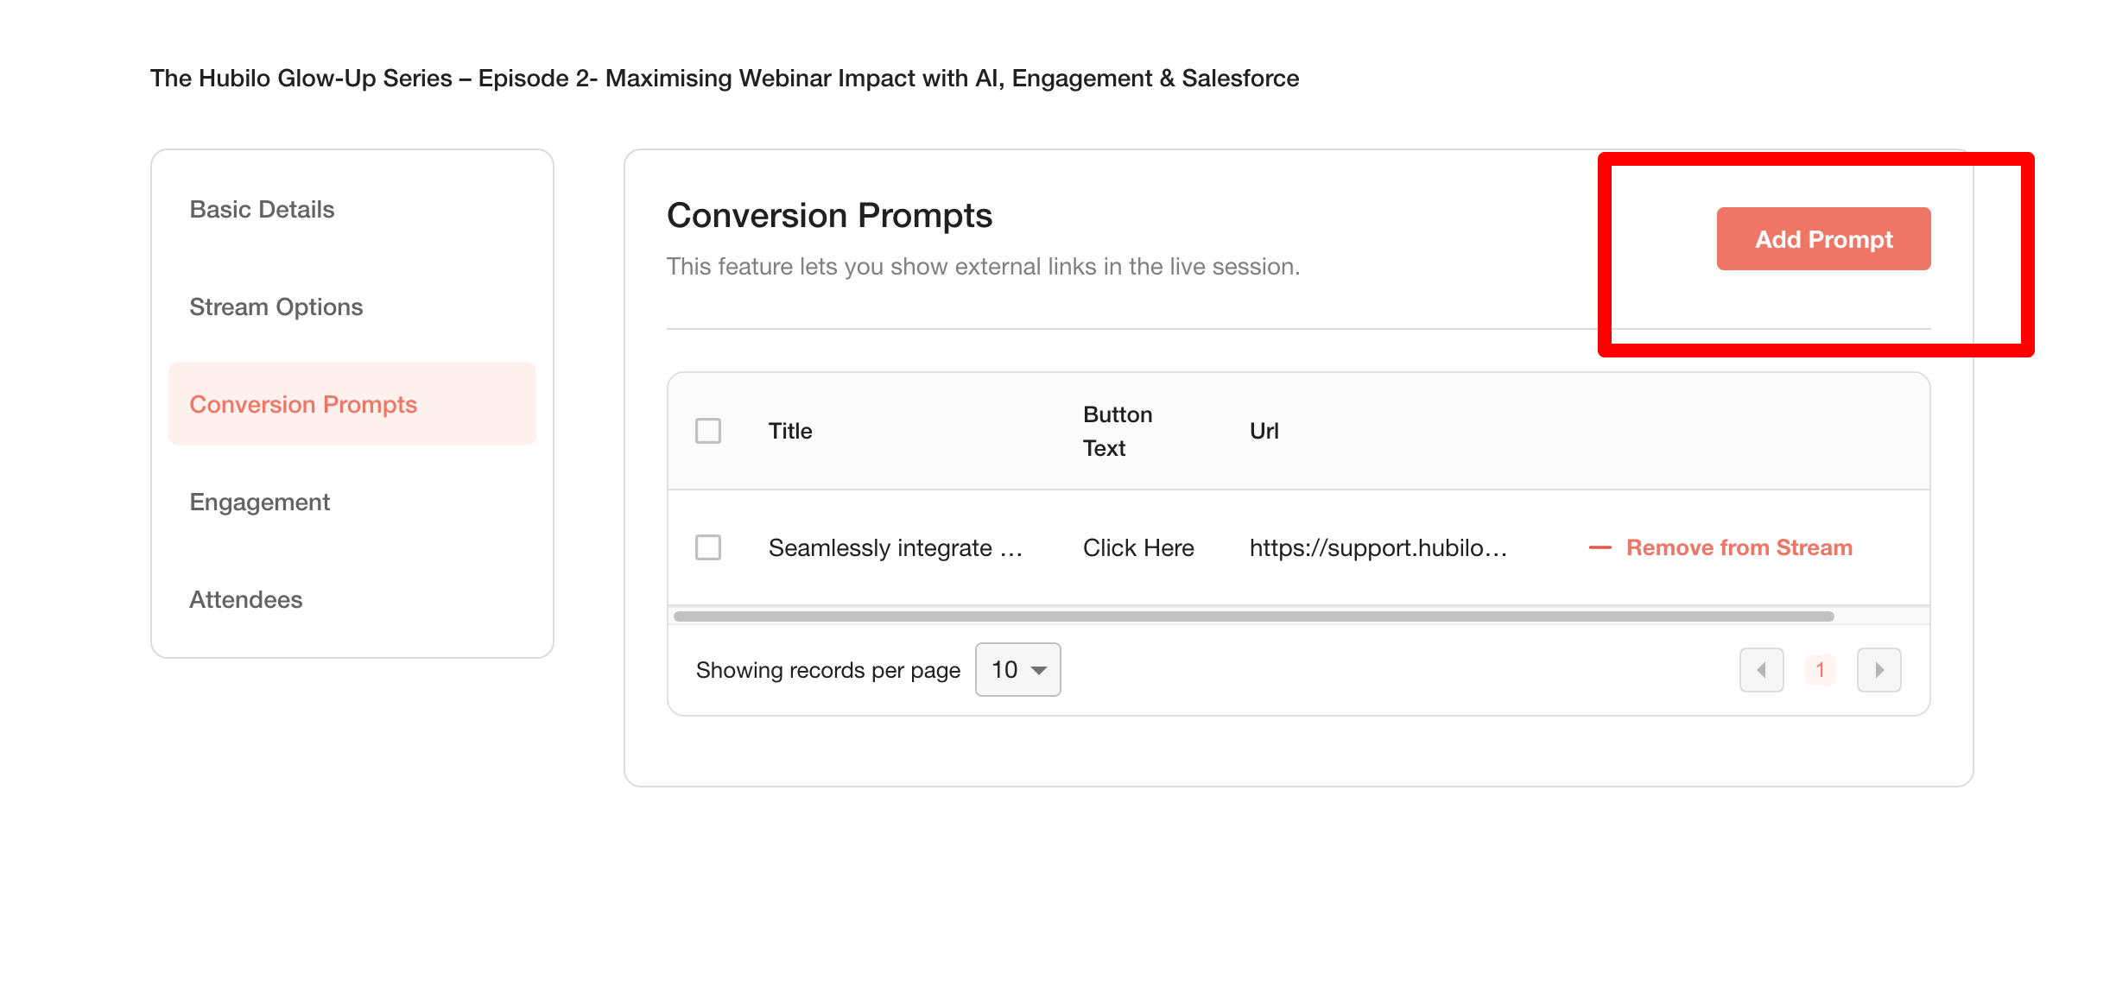The width and height of the screenshot is (2116, 1005).
Task: Open Basic Details section
Action: tap(262, 210)
